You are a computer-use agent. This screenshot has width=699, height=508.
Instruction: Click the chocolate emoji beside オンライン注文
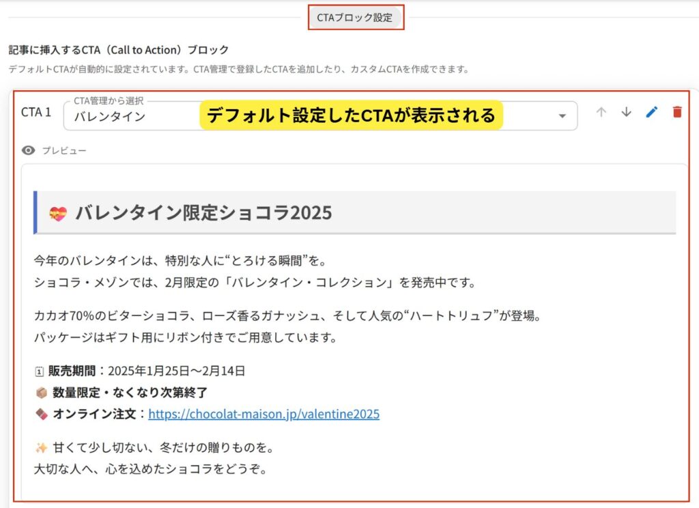click(41, 414)
